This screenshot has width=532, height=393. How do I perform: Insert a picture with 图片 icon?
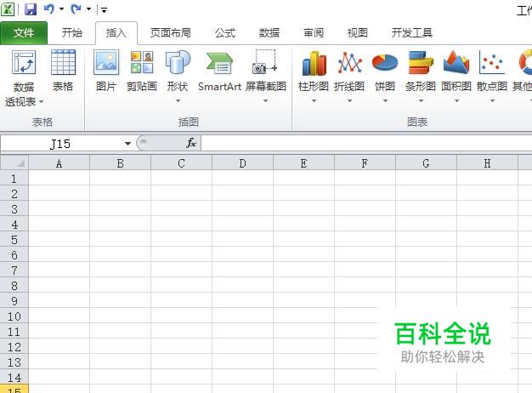pos(106,62)
